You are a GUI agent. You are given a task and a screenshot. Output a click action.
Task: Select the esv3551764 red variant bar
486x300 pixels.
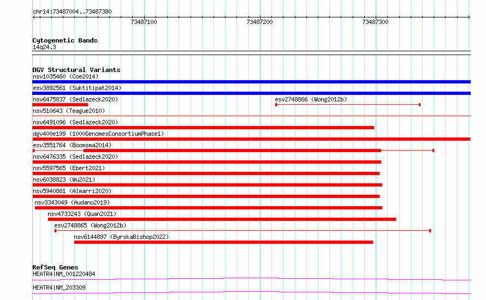pyautogui.click(x=232, y=151)
